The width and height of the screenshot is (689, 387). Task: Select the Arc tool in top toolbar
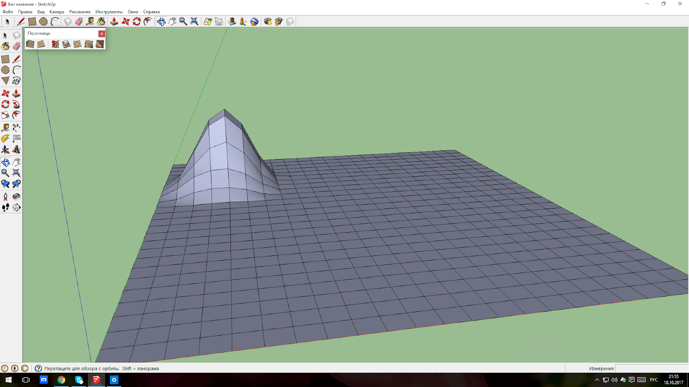54,21
